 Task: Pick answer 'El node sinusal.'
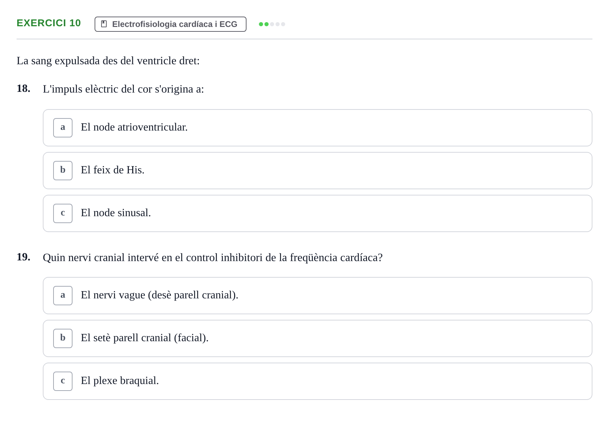(x=318, y=213)
